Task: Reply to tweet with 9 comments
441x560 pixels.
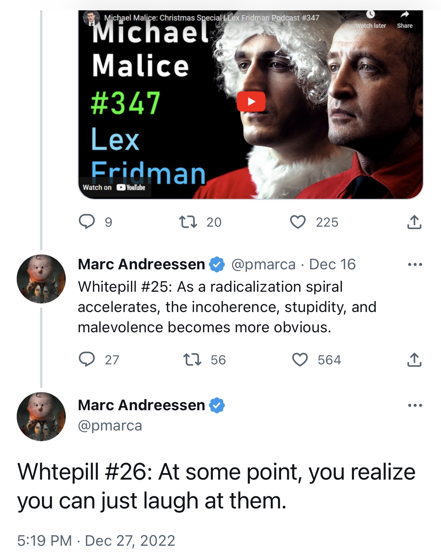Action: (87, 222)
